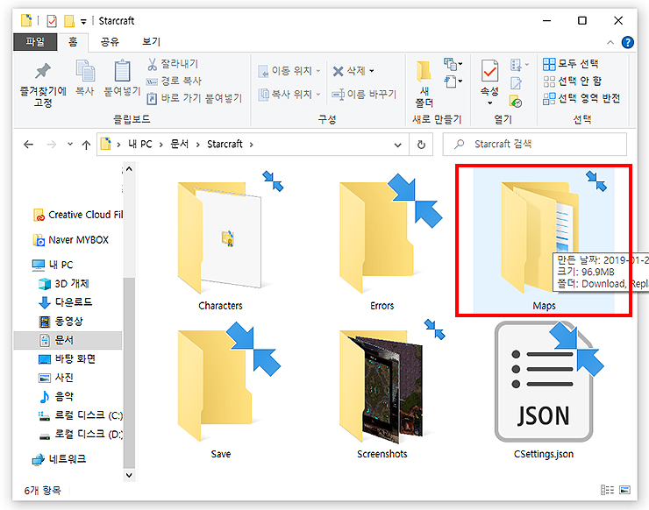Select 네트워크 in navigation pane

point(59,459)
